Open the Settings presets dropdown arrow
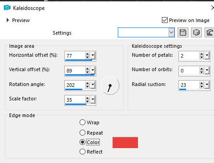214x163 pixels. click(171, 32)
